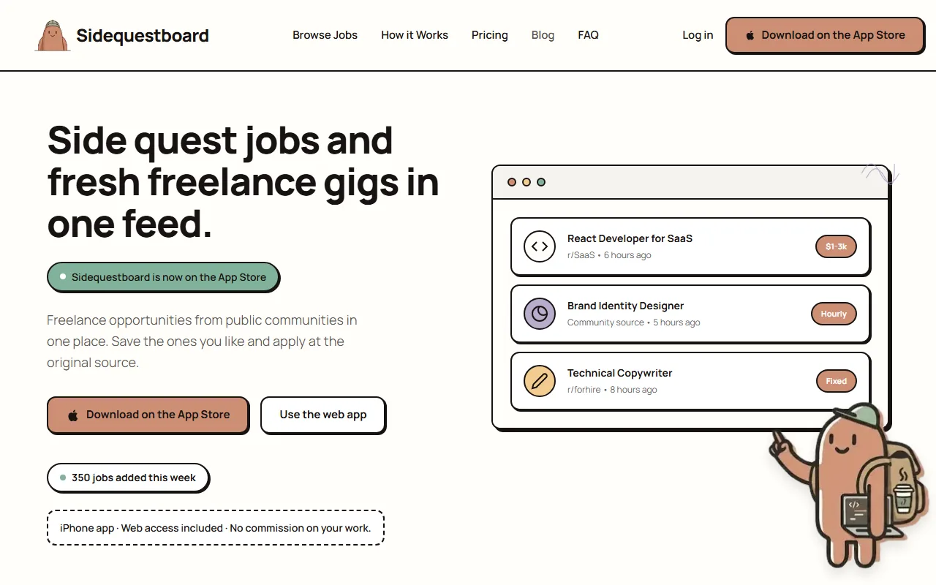Click the 'iPhone app · Web access included' note

[x=215, y=528]
